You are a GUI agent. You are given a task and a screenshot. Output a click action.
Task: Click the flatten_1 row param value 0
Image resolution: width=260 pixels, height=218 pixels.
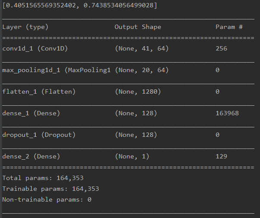(217, 92)
